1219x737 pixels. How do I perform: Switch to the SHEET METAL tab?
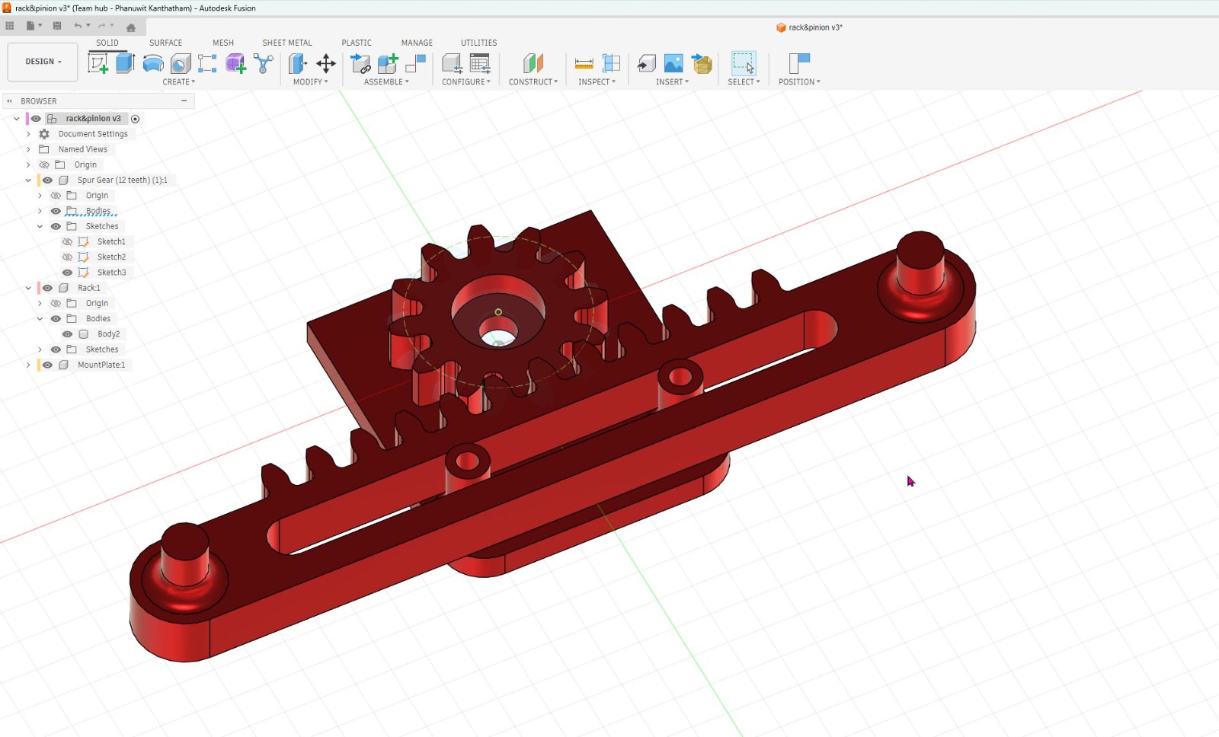(287, 43)
